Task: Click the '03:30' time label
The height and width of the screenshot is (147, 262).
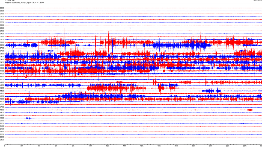Action: [x=2, y=28]
